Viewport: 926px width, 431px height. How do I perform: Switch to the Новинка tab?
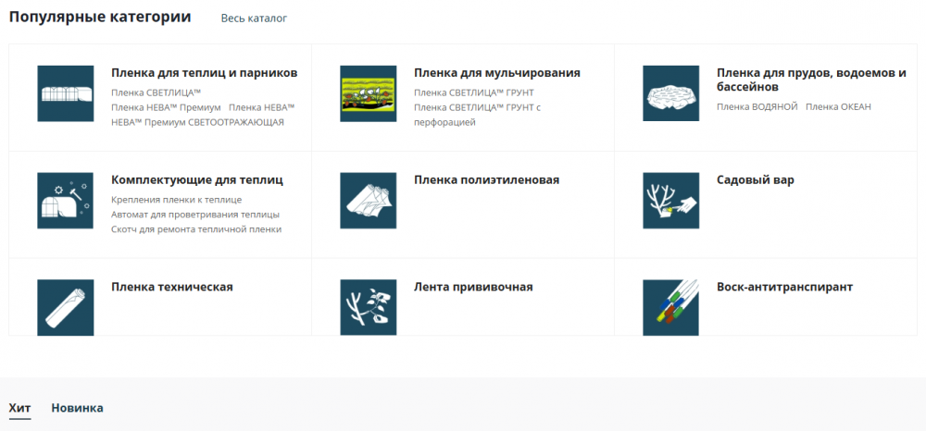point(77,408)
